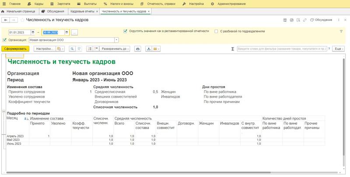Switch to the Обсуждения tab
Screen dimensions: 350x177
[53, 11]
